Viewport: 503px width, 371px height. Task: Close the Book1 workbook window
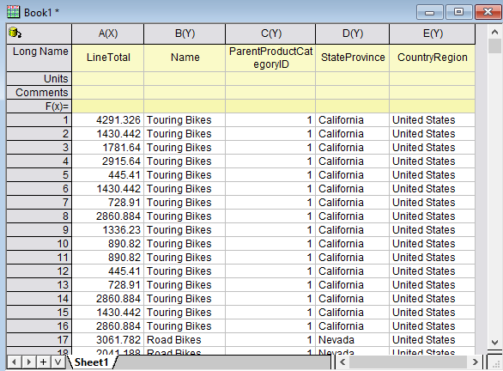coord(488,12)
